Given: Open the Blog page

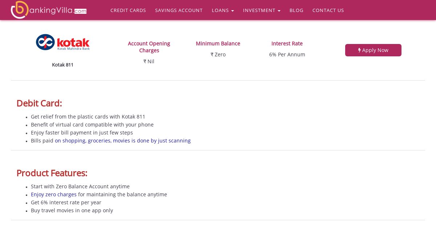Looking at the screenshot, I should point(296,10).
